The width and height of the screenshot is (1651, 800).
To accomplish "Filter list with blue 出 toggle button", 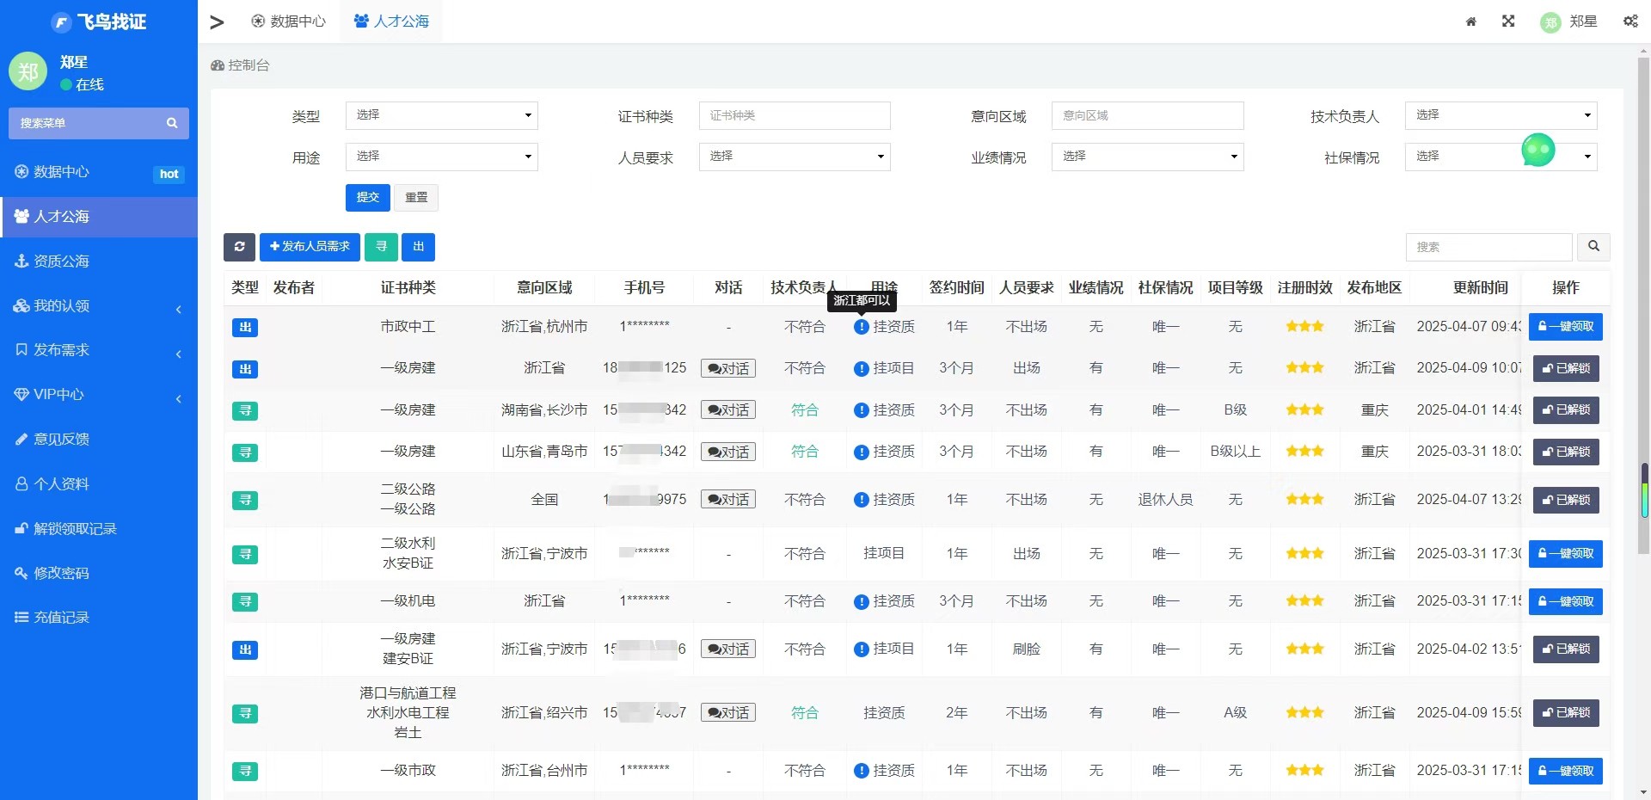I will (418, 247).
